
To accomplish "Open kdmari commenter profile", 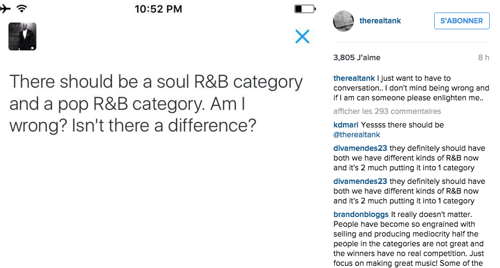I will tap(345, 125).
